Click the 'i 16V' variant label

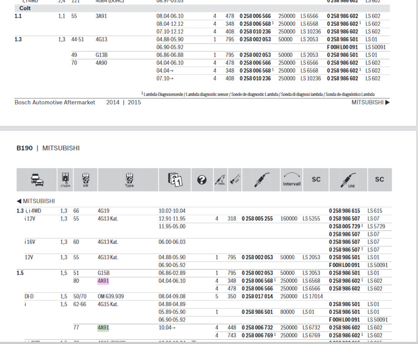(x=30, y=242)
